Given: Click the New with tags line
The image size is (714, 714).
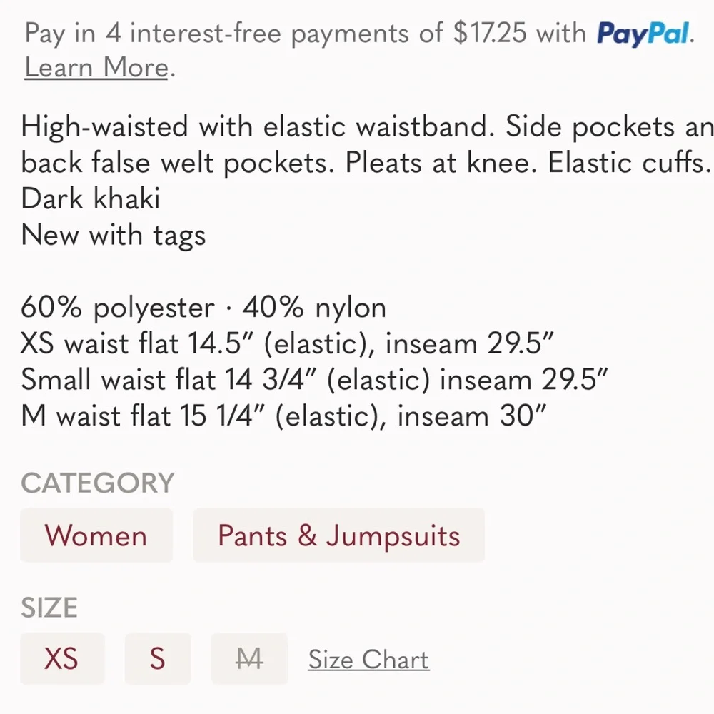Looking at the screenshot, I should 114,234.
